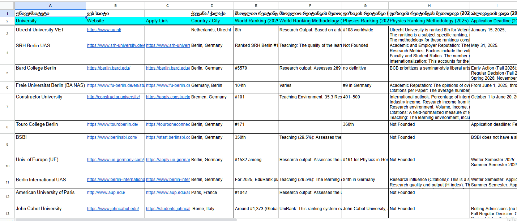Select "Netherlands, Utrecht" cell
Screen dimensions: 517x221
[x=212, y=34]
